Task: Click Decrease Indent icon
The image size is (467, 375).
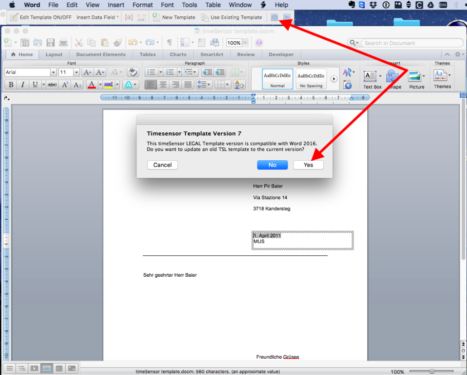Action: (x=207, y=72)
